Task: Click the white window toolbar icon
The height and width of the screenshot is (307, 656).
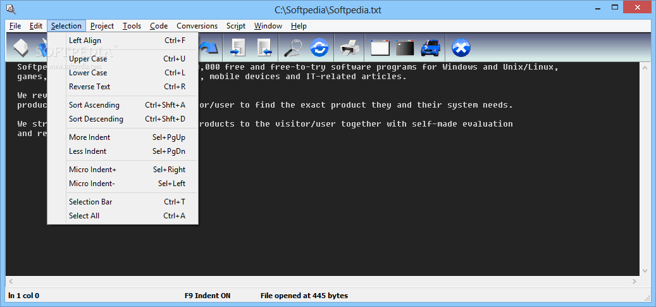Action: coord(380,47)
